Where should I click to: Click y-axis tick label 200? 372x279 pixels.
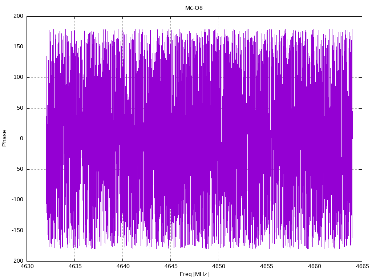pyautogui.click(x=19, y=16)
